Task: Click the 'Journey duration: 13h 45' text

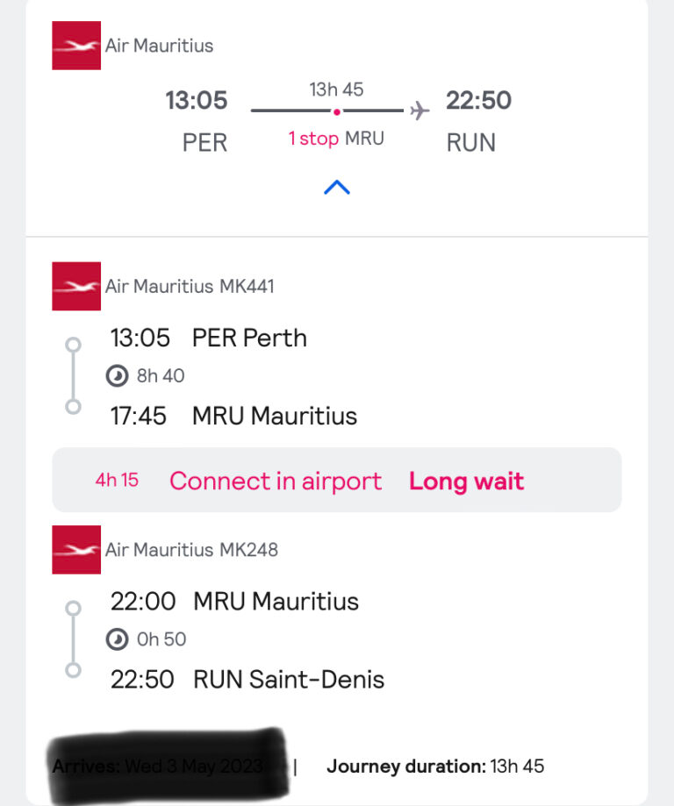Action: (x=435, y=767)
